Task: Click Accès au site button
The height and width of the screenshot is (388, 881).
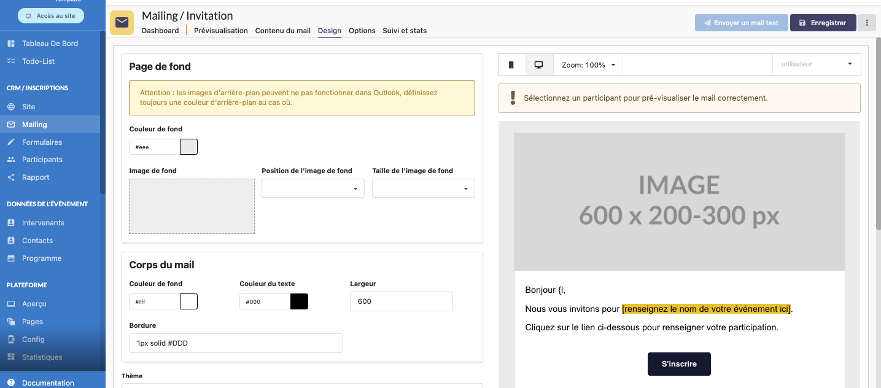Action: tap(50, 16)
